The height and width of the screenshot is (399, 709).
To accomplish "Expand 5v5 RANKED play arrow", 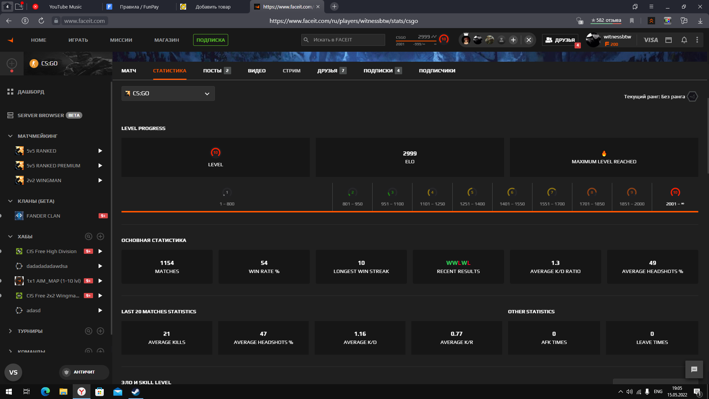I will click(100, 151).
